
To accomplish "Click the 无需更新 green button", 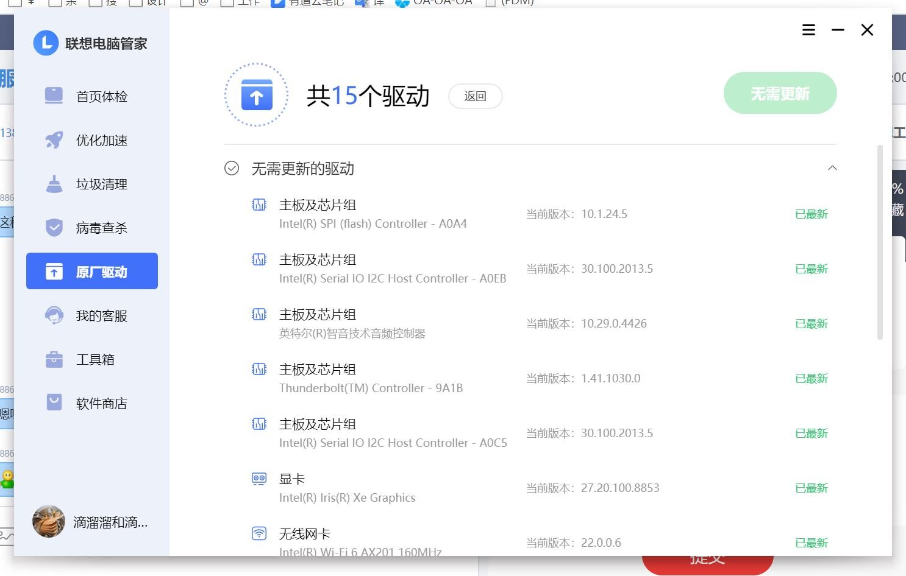I will click(780, 93).
